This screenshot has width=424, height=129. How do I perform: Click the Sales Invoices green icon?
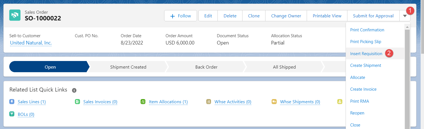coord(77,102)
